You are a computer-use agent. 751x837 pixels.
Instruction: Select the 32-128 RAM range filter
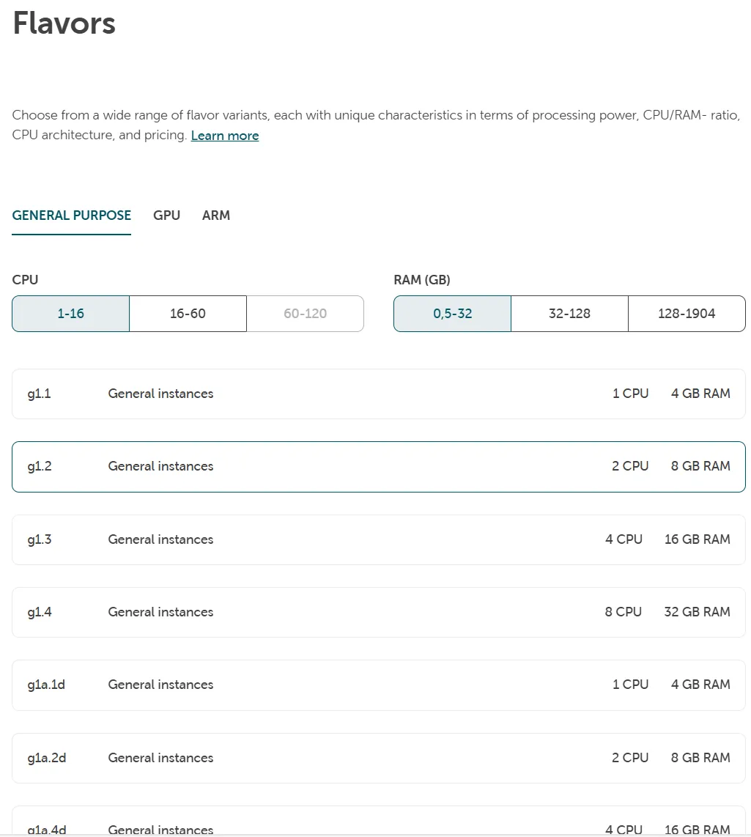569,313
